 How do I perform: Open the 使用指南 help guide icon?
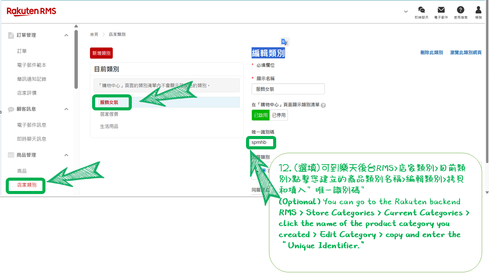pos(460,10)
